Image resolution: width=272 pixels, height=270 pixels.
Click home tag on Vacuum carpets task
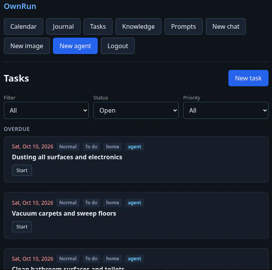tap(112, 203)
